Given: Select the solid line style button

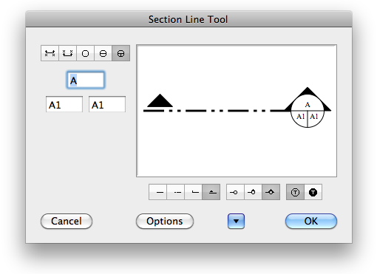Looking at the screenshot, I should (157, 192).
